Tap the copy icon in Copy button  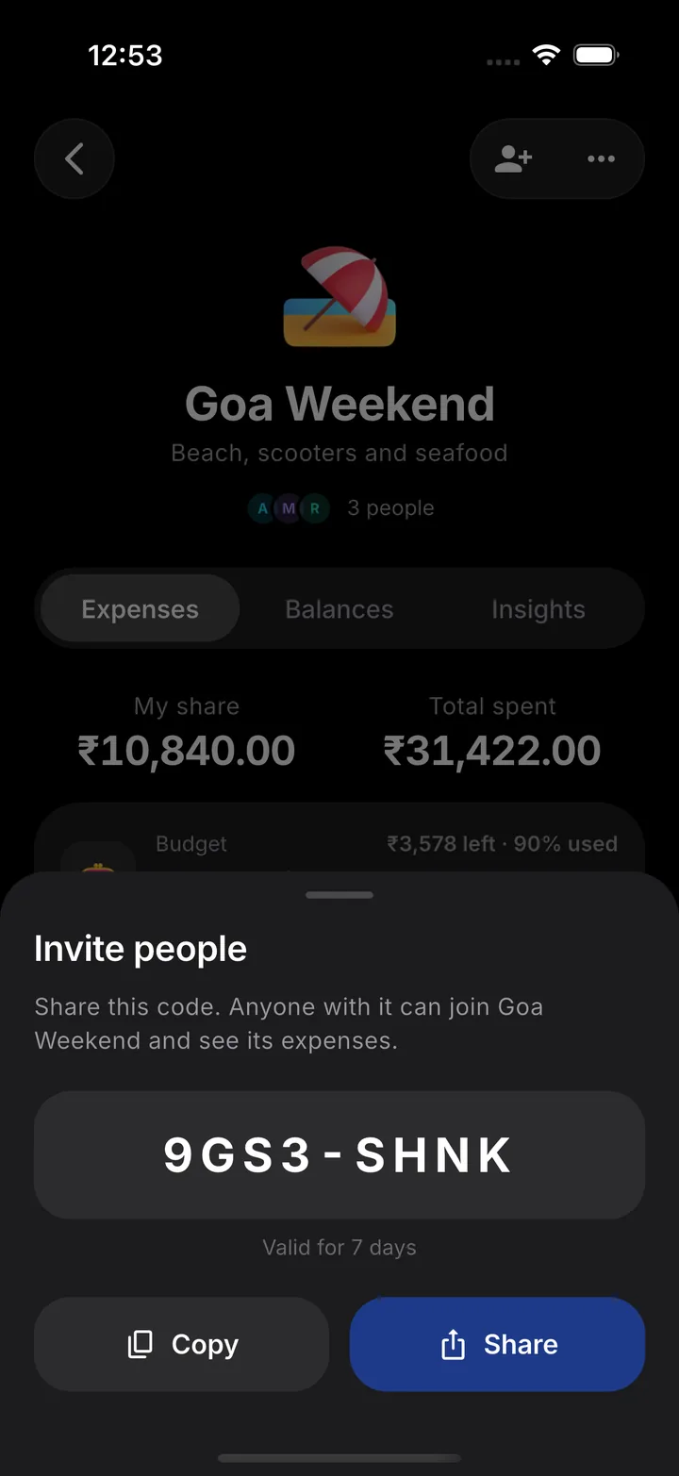[140, 1344]
